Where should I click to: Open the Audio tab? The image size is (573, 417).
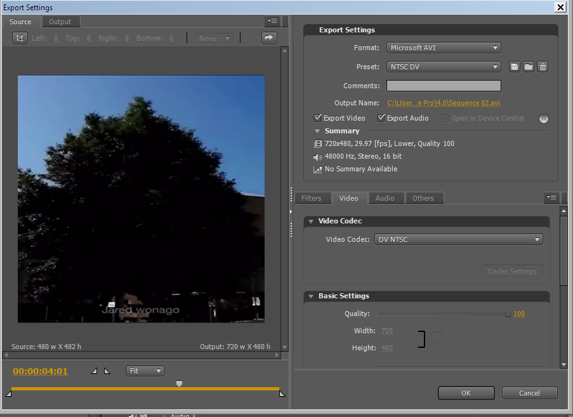point(386,197)
